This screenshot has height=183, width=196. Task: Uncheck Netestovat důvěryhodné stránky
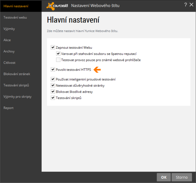click(53, 85)
